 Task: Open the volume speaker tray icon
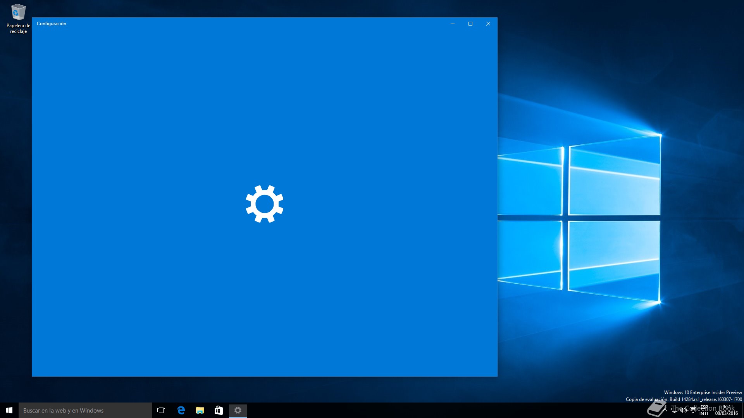(x=684, y=410)
